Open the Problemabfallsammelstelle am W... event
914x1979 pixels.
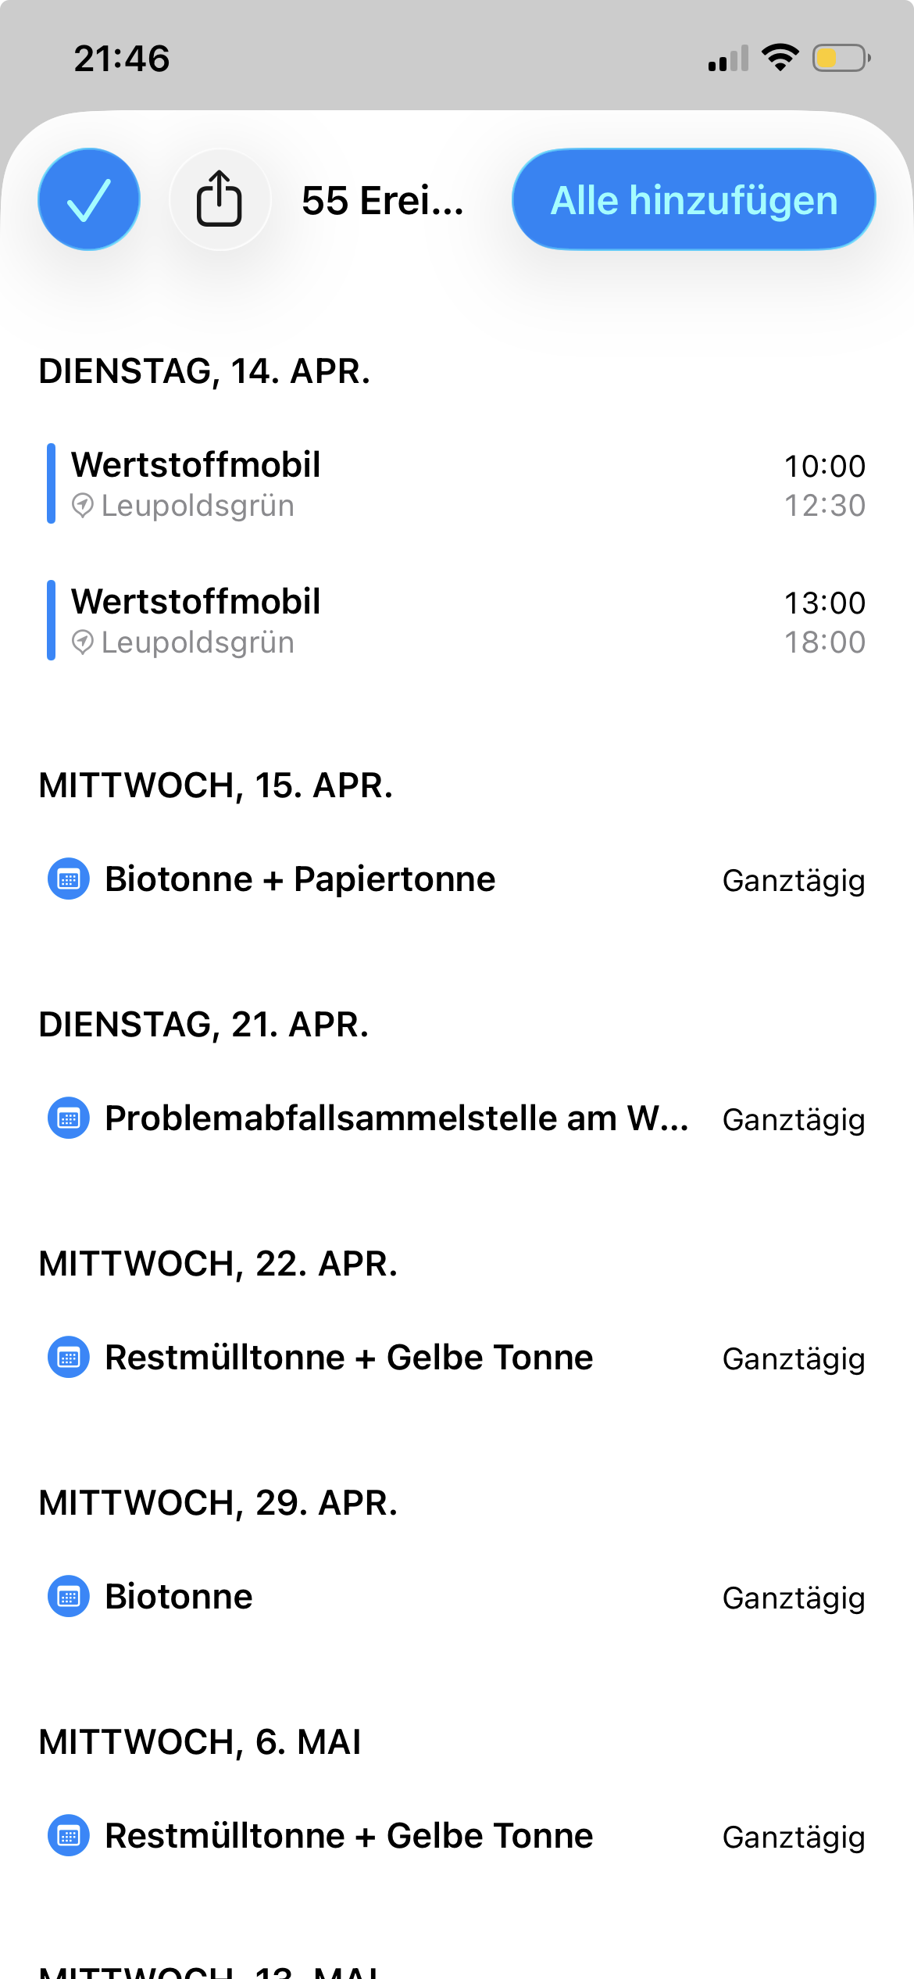point(397,1118)
